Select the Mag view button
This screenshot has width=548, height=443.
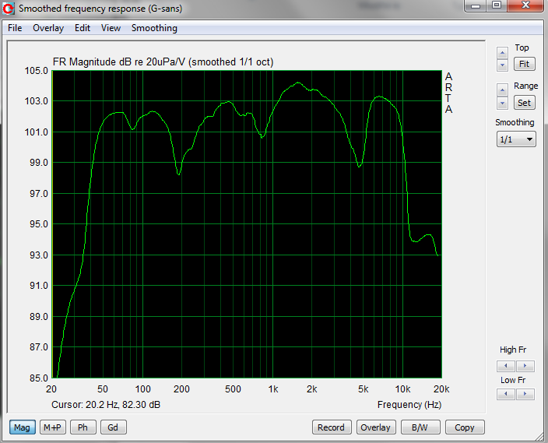[22, 427]
